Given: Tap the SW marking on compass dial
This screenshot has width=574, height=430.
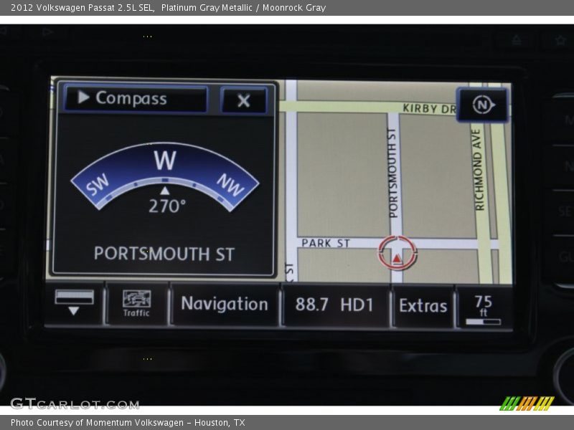Looking at the screenshot, I should (98, 184).
